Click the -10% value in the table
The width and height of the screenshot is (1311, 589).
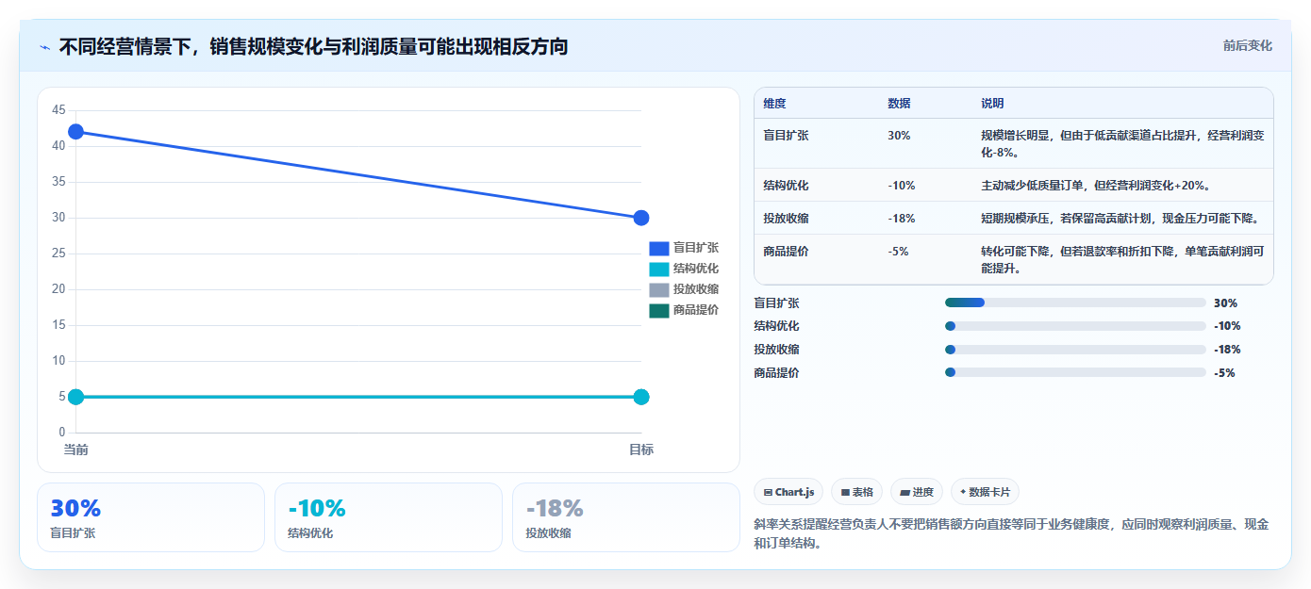click(x=902, y=185)
